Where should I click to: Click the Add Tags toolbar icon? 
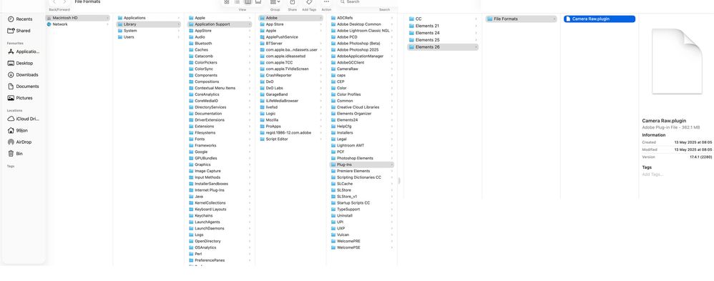tap(309, 2)
